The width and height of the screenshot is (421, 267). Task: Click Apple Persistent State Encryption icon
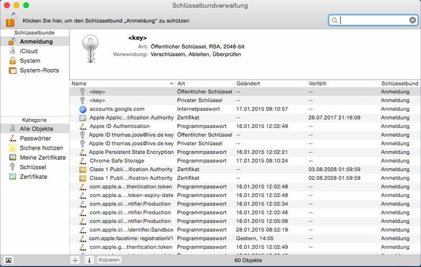click(83, 152)
